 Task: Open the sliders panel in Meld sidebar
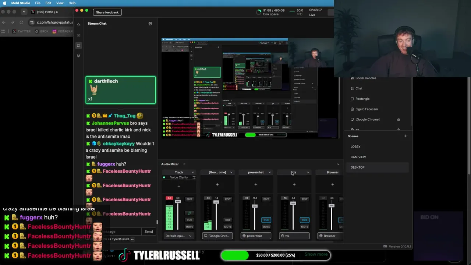(78, 35)
